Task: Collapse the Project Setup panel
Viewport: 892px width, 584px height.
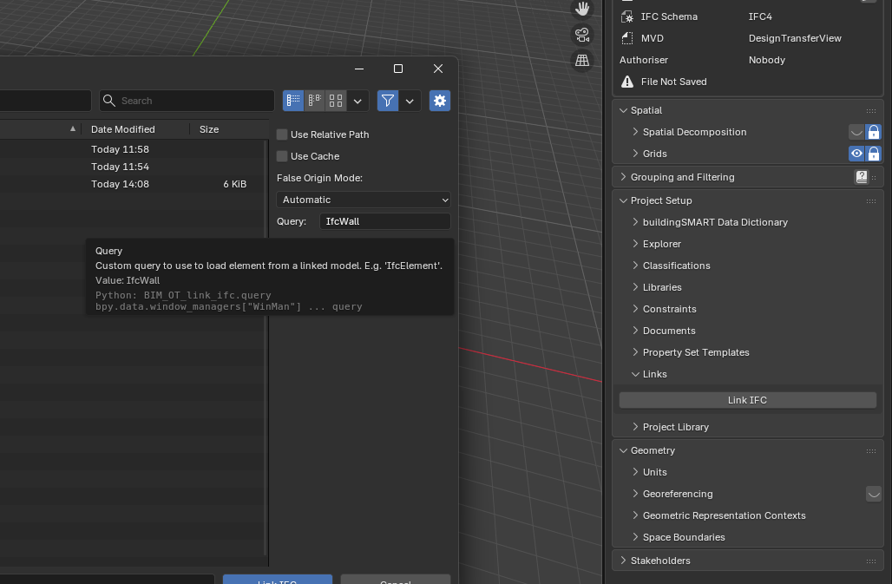Action: (624, 200)
